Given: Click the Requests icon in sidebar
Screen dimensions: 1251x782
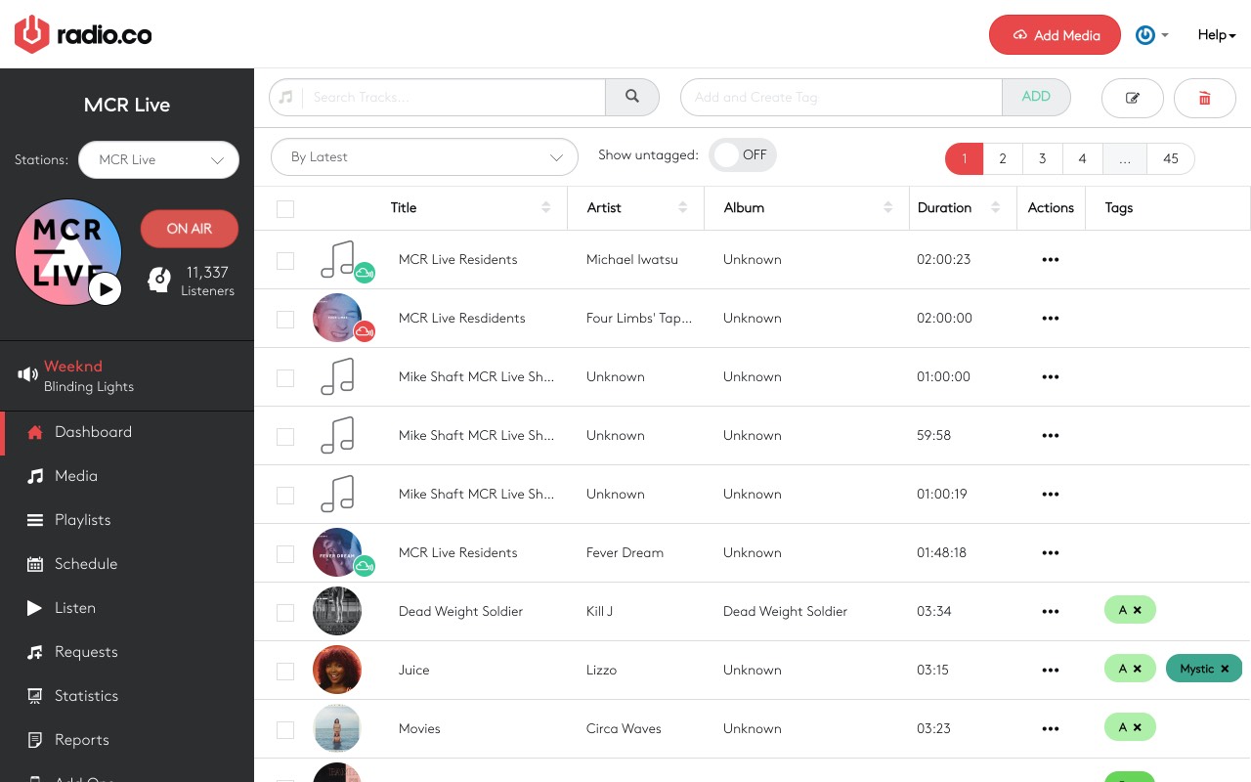Looking at the screenshot, I should (x=35, y=652).
